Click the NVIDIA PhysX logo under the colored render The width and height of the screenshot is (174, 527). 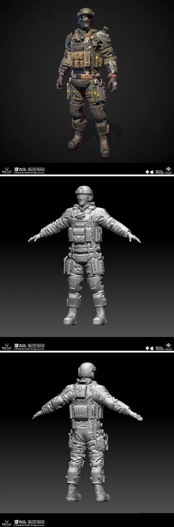(159, 171)
